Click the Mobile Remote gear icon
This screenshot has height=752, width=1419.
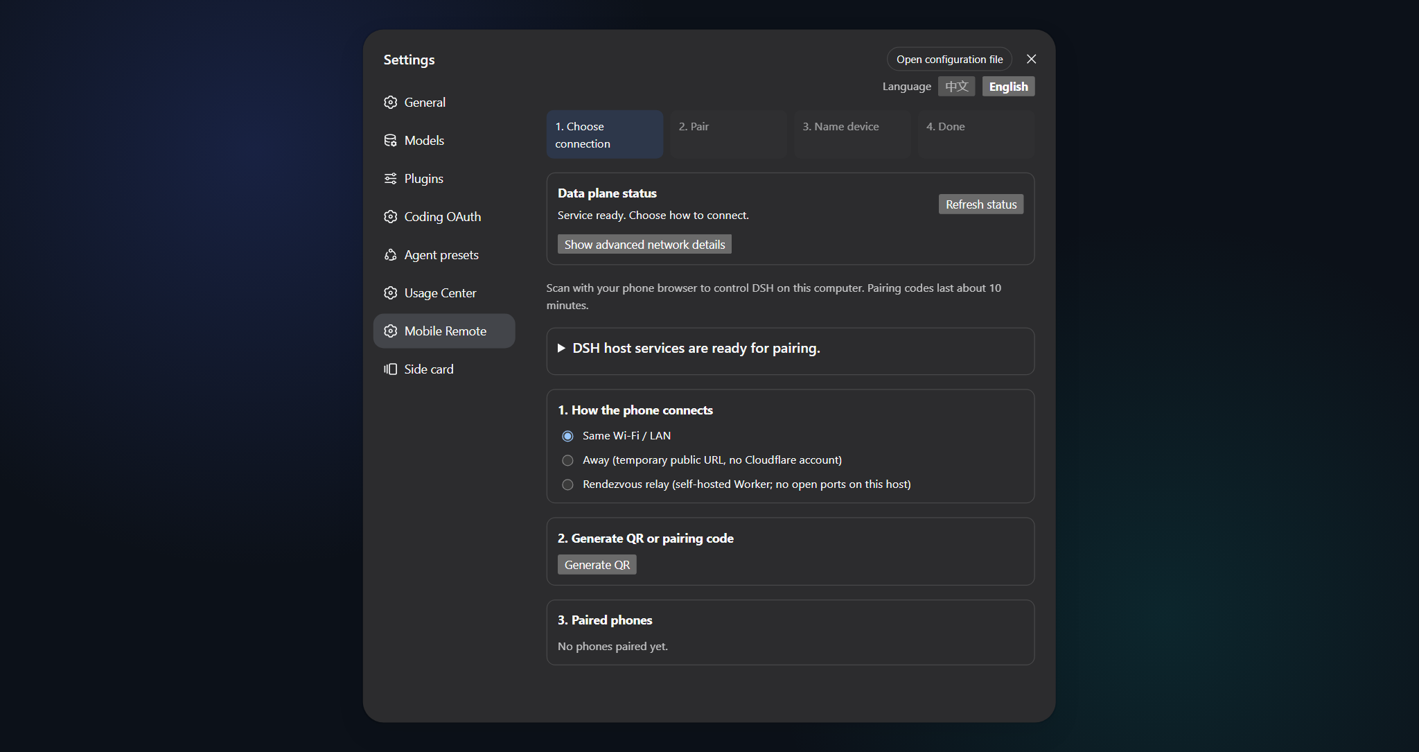point(391,331)
